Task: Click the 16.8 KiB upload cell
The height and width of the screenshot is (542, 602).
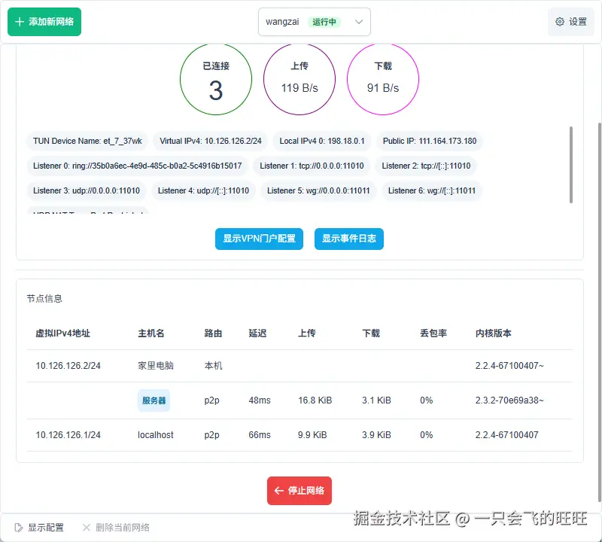Action: tap(315, 400)
